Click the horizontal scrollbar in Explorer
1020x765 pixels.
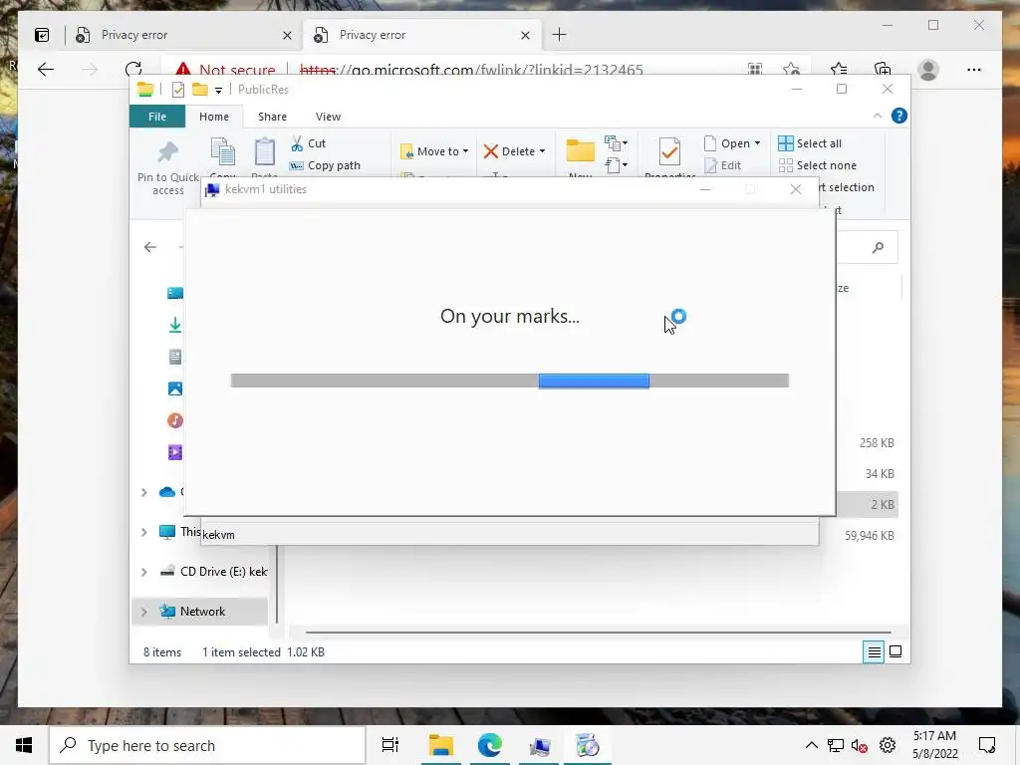point(598,632)
